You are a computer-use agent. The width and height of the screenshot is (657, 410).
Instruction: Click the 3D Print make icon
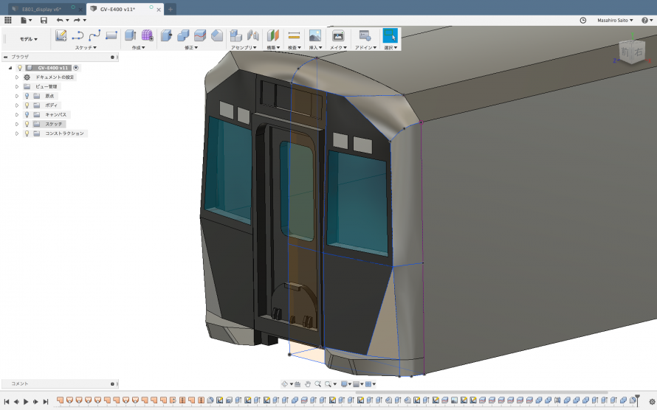337,35
